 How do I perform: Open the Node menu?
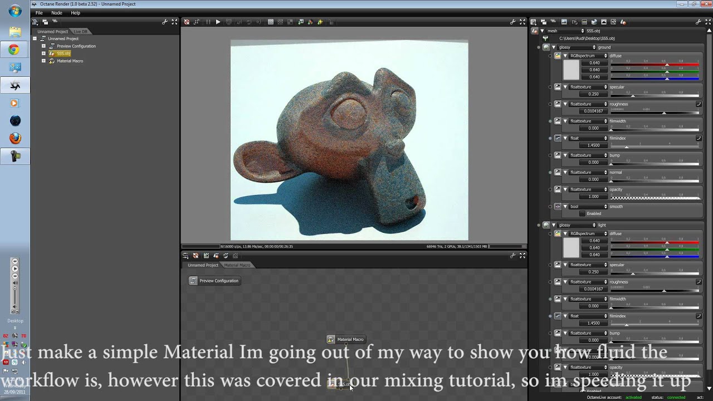(x=57, y=13)
